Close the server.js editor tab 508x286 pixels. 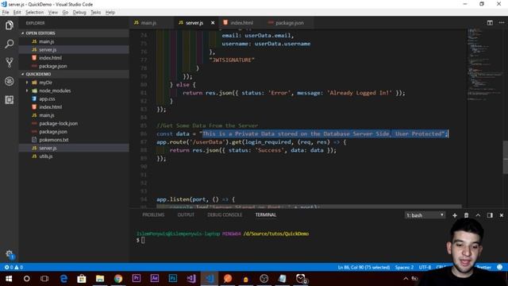tap(213, 23)
